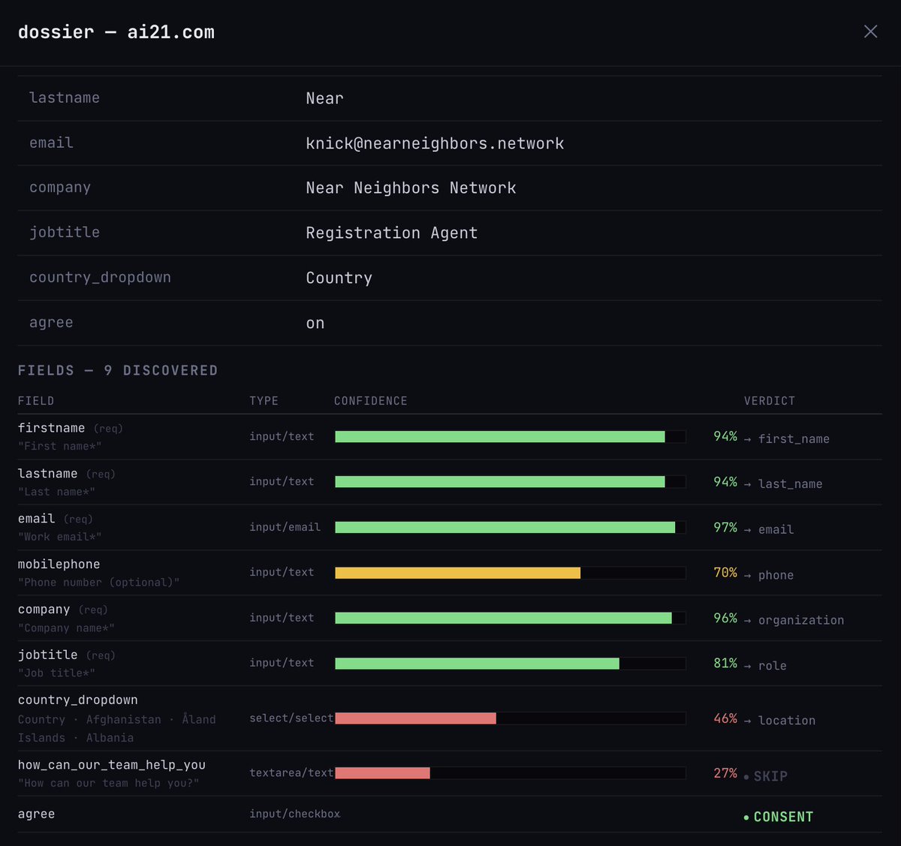Click the 81% confidence value

(725, 664)
